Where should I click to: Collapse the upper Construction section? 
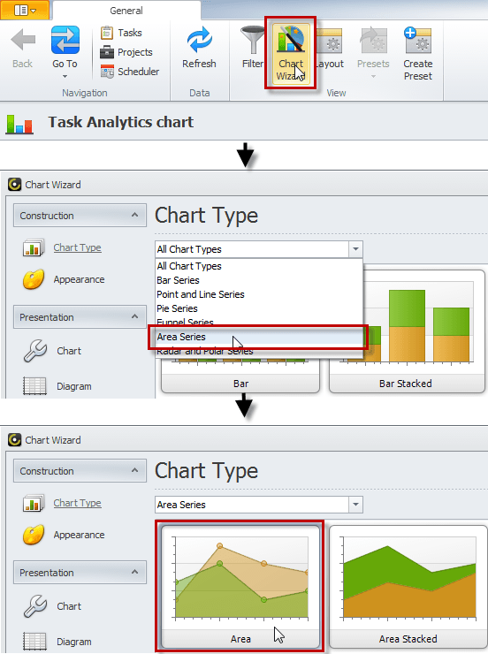click(134, 216)
